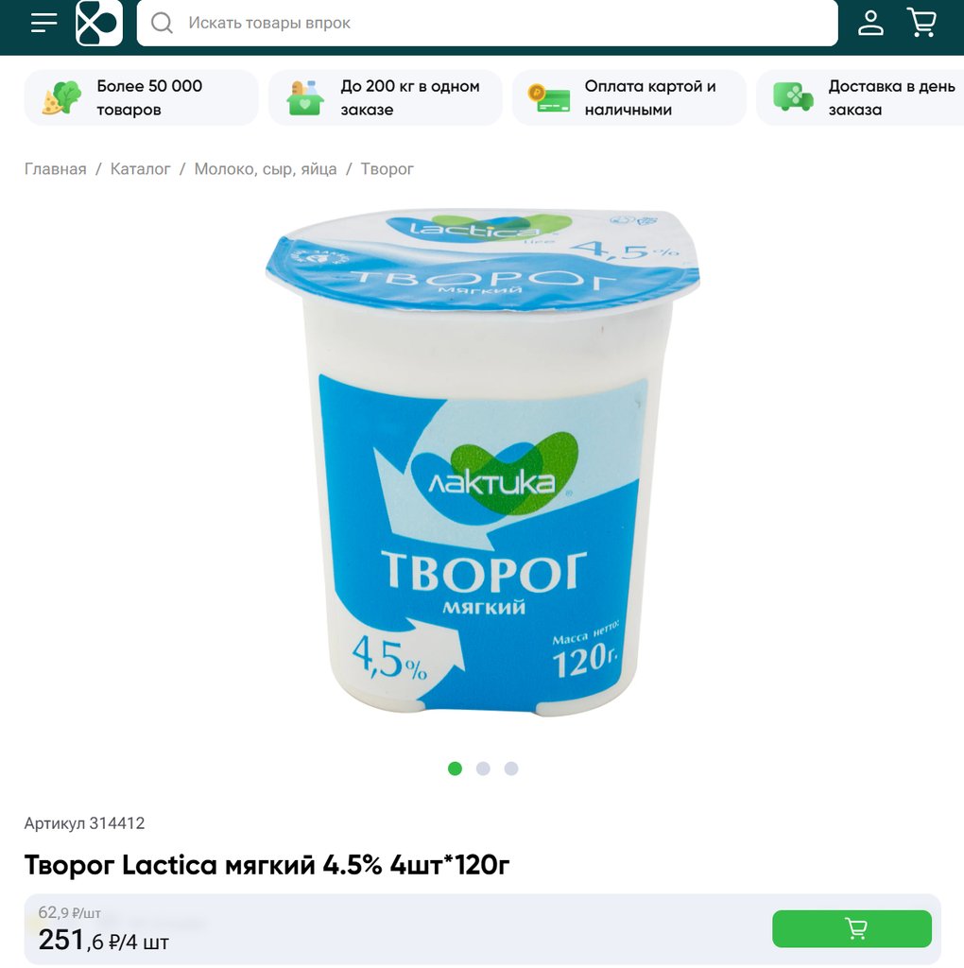Open 'Каталог' breadcrumb link

(x=140, y=169)
